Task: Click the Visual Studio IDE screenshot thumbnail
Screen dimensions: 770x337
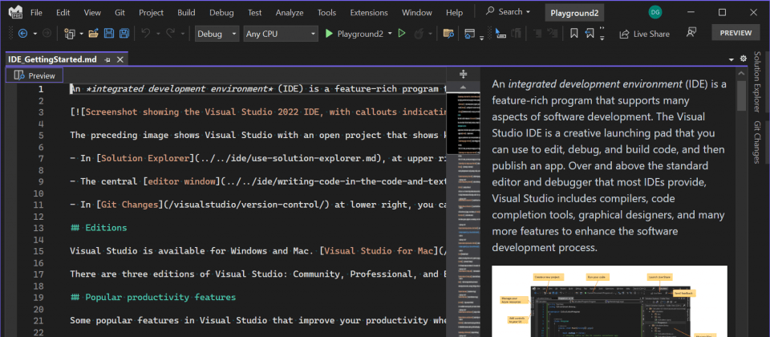Action: click(x=610, y=301)
